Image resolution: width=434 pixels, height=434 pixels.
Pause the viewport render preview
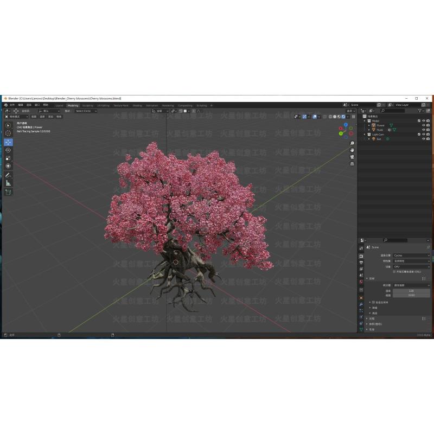pyautogui.click(x=354, y=117)
